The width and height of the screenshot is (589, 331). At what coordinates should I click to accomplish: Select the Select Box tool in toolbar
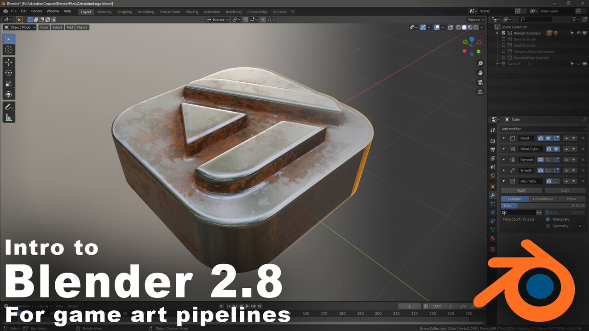(x=9, y=39)
